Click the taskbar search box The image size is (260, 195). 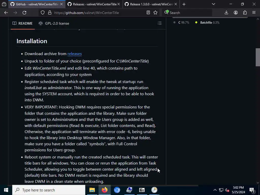[49, 190]
